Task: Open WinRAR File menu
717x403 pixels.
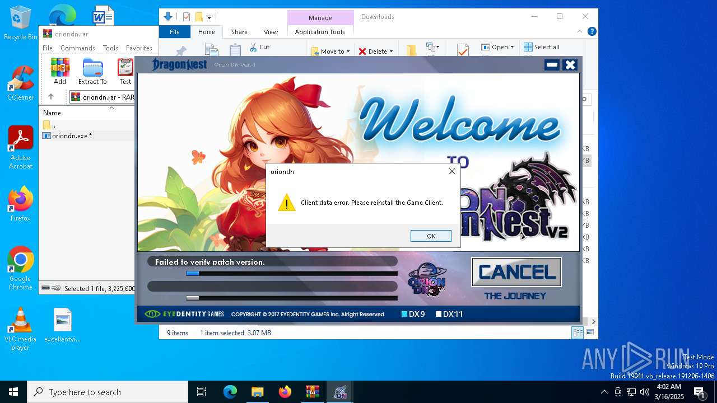Action: [x=48, y=48]
